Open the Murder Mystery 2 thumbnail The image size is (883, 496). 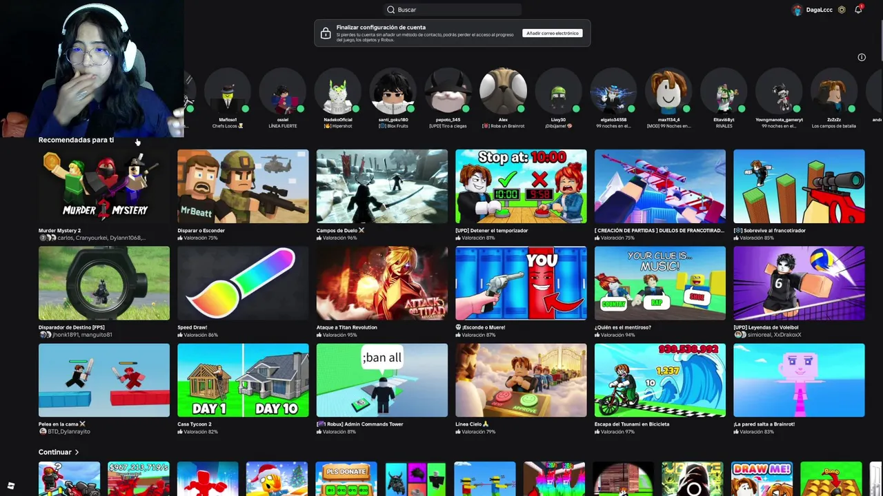[104, 186]
